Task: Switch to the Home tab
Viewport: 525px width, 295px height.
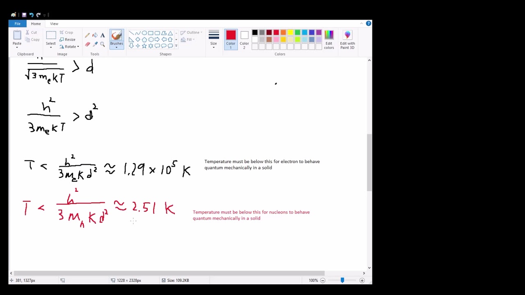Action: 36,24
